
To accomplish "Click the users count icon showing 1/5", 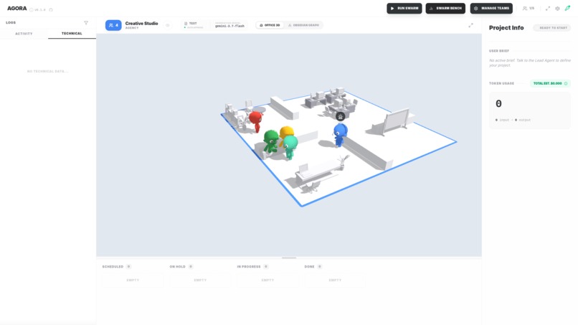I will point(529,8).
